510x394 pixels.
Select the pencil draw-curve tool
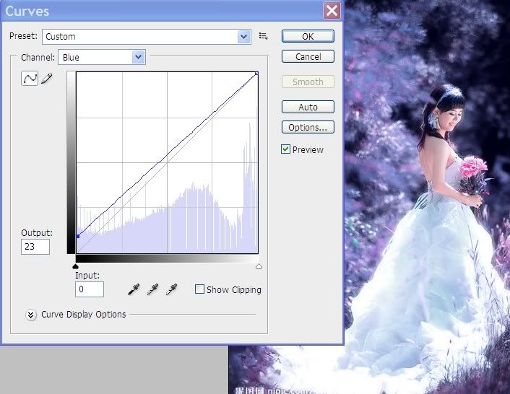click(47, 79)
